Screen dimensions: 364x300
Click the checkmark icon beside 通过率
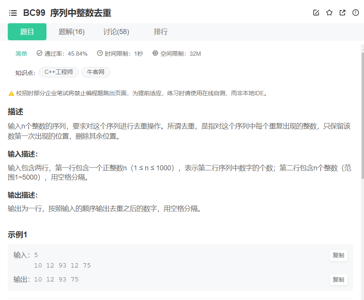click(40, 53)
